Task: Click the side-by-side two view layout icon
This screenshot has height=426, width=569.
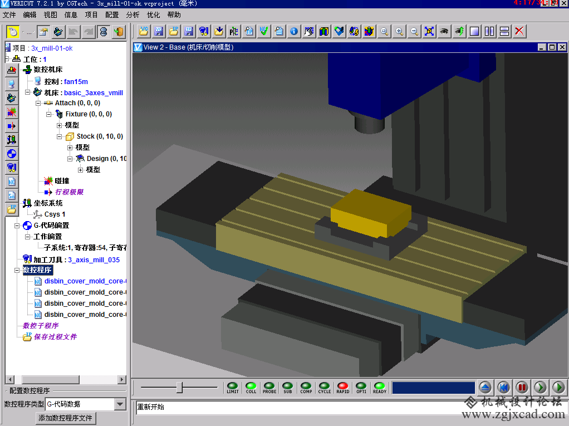Action: (489, 31)
